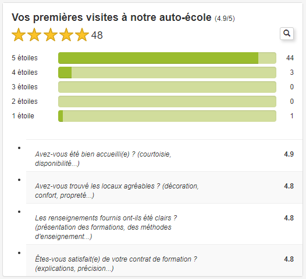The width and height of the screenshot is (306, 279).
Task: Open the 'locaux agréables' question row
Action: (x=164, y=187)
